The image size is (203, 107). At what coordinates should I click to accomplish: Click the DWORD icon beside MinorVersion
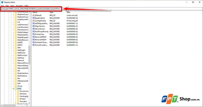click(33, 29)
